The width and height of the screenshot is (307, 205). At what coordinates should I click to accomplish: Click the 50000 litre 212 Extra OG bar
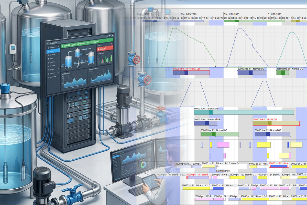[x=276, y=123]
